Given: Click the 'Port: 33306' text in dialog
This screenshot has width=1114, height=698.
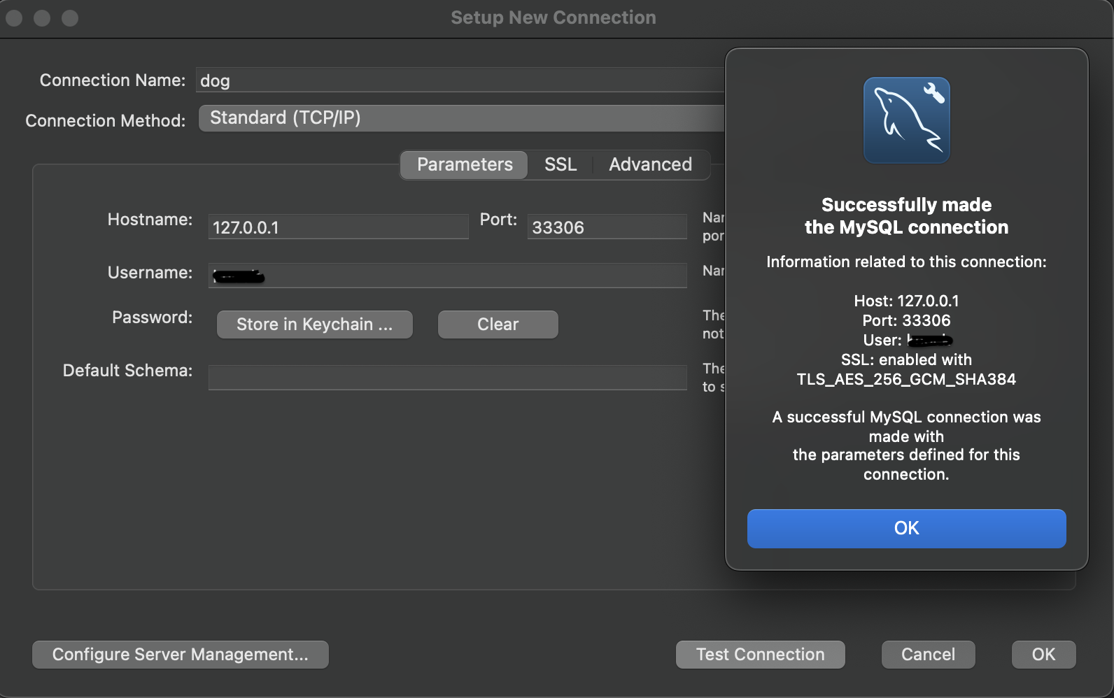Looking at the screenshot, I should click(906, 320).
